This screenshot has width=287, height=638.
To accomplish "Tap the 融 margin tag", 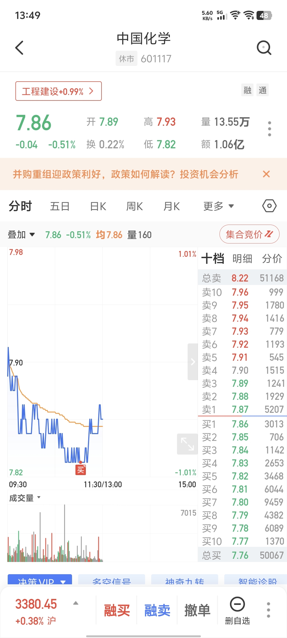I will tap(247, 90).
